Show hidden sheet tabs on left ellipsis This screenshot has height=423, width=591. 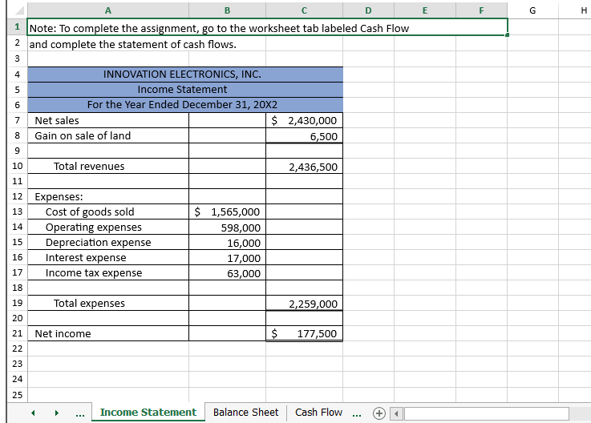point(80,414)
